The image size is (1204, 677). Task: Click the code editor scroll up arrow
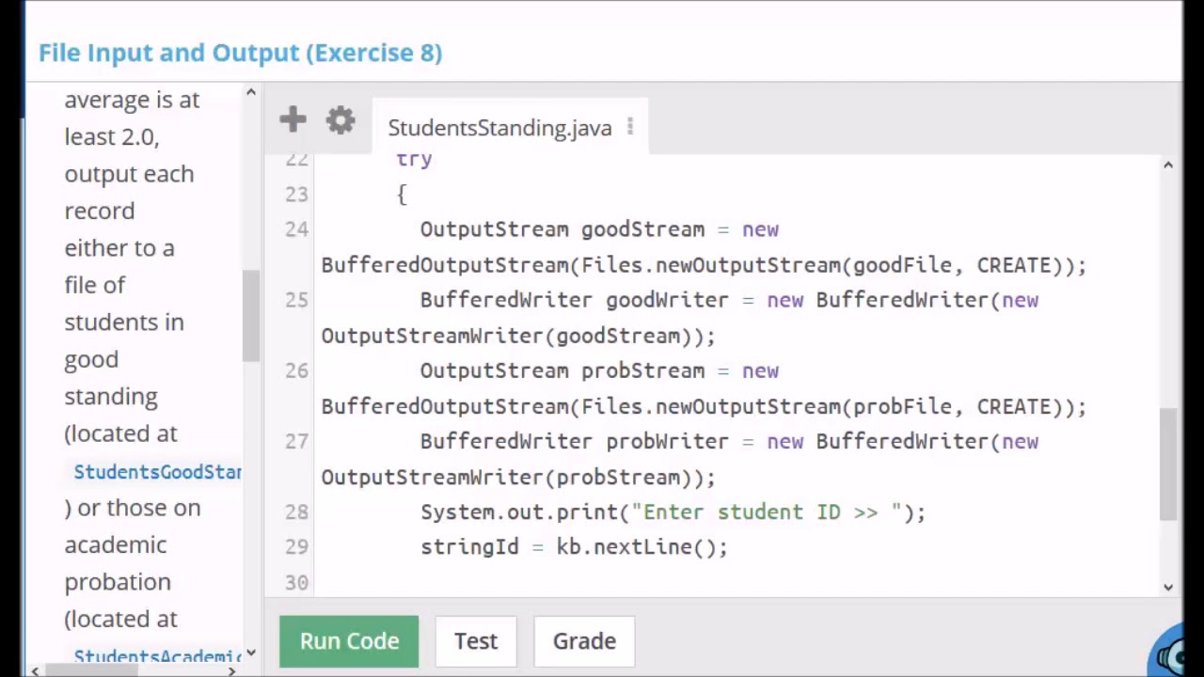click(1168, 165)
